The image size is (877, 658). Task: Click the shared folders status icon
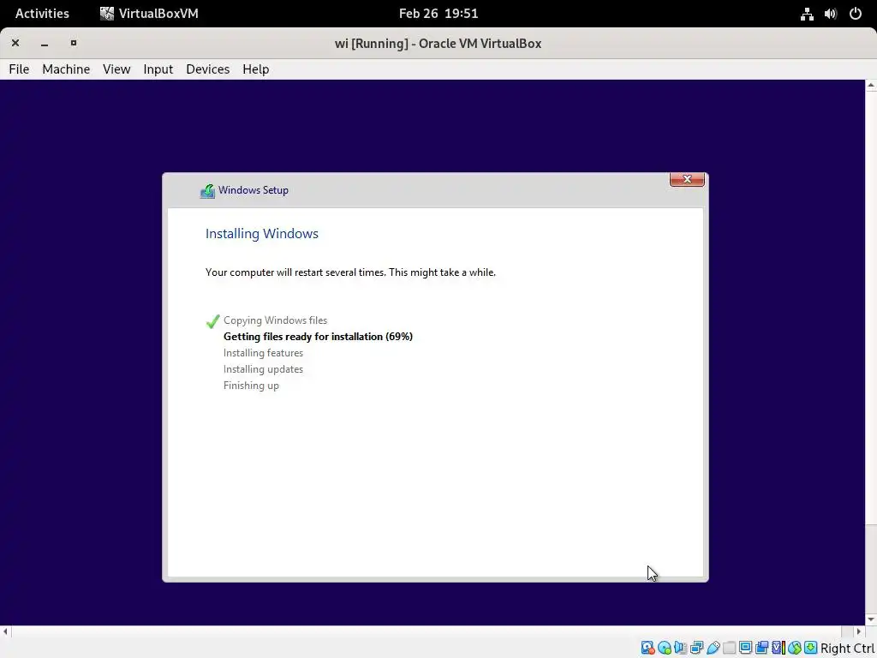729,648
